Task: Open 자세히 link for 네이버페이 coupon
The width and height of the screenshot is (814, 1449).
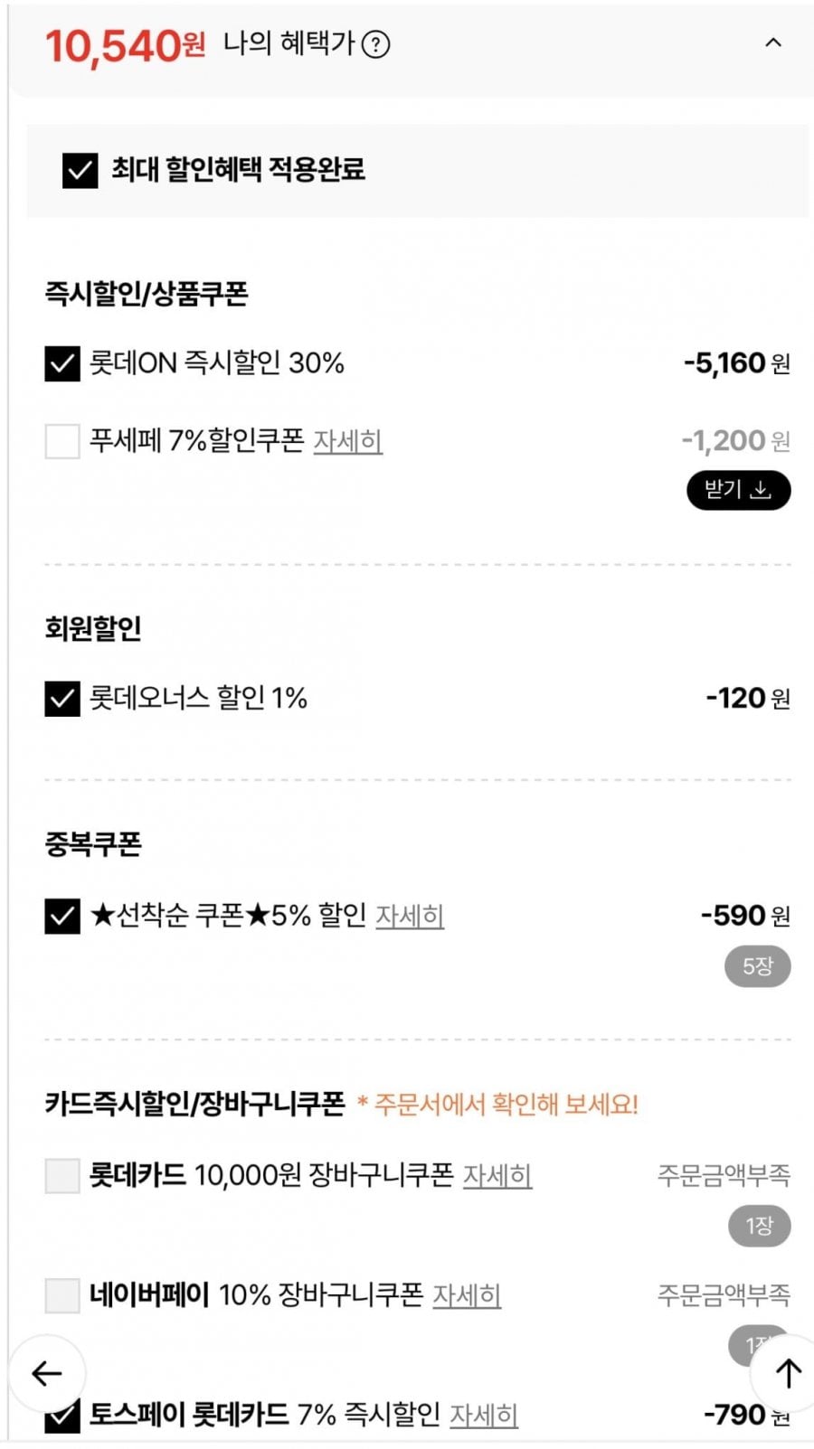Action: pos(467,1295)
